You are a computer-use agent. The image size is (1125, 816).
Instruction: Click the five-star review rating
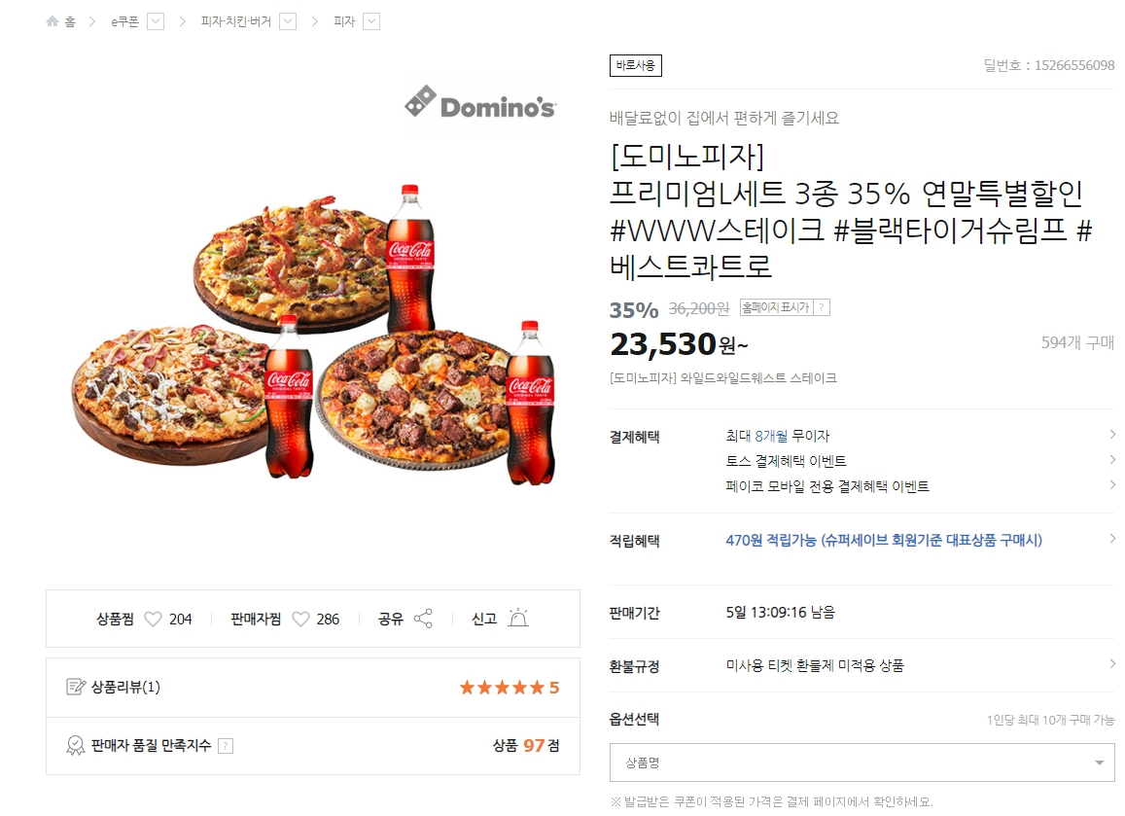point(510,688)
